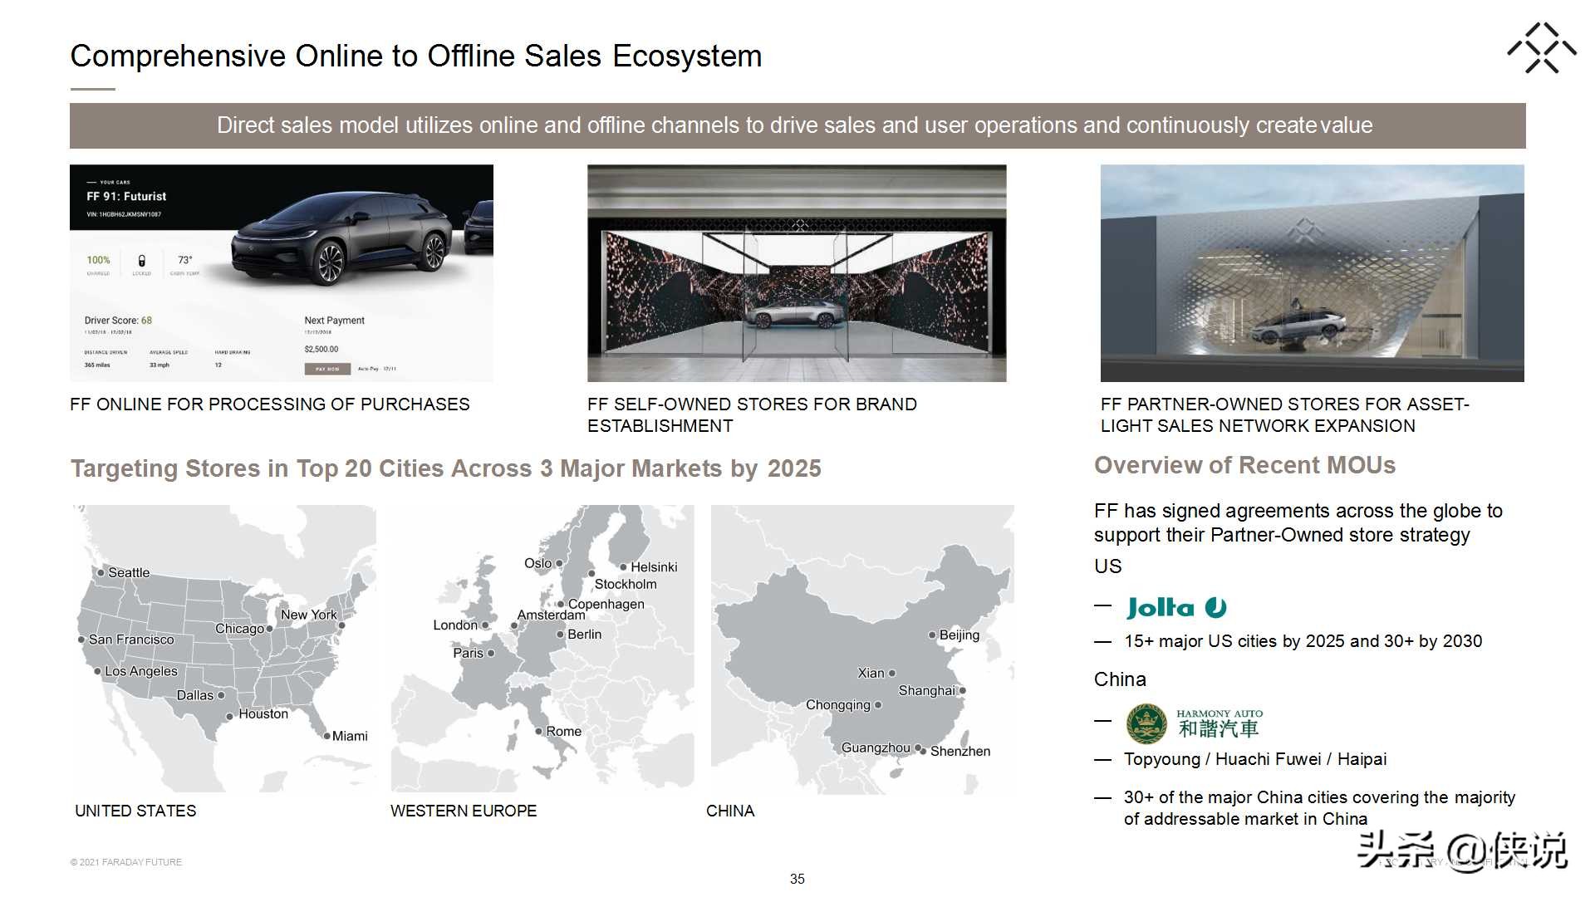The image size is (1595, 897).
Task: Click 'FF has signed agreements' paragraph
Action: pyautogui.click(x=1298, y=522)
